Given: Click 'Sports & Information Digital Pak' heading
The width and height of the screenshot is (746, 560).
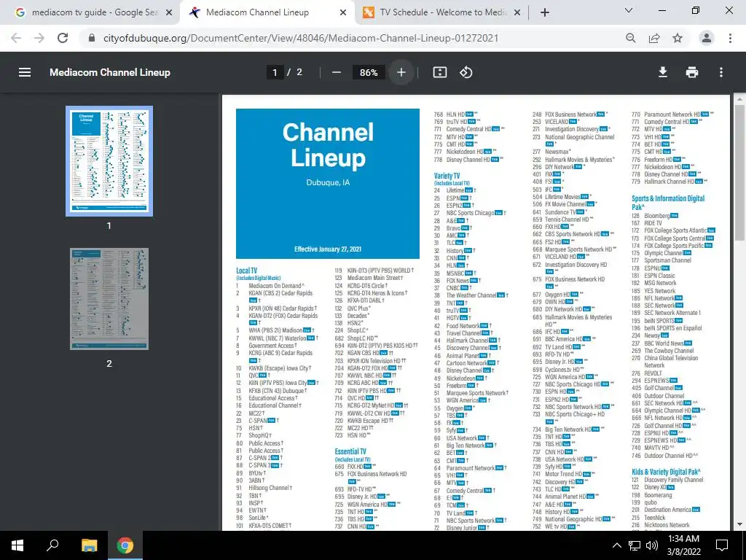Looking at the screenshot, I should pos(668,203).
